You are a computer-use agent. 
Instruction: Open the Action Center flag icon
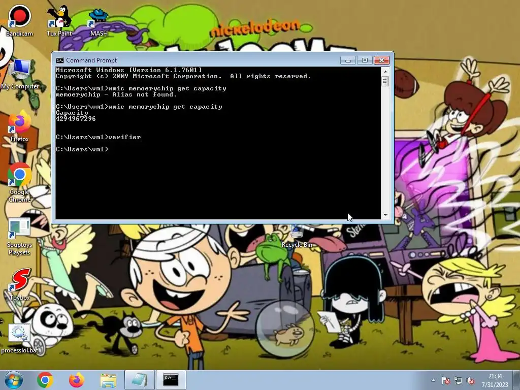[446, 380]
